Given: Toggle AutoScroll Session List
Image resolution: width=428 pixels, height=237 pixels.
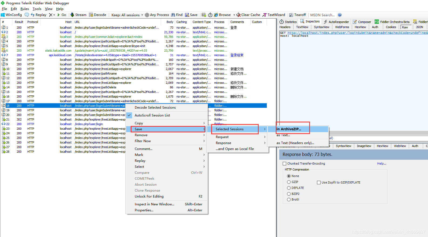Looking at the screenshot, I should [167, 115].
